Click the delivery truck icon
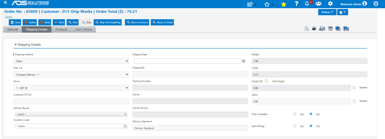The image size is (385, 139). [x=346, y=29]
